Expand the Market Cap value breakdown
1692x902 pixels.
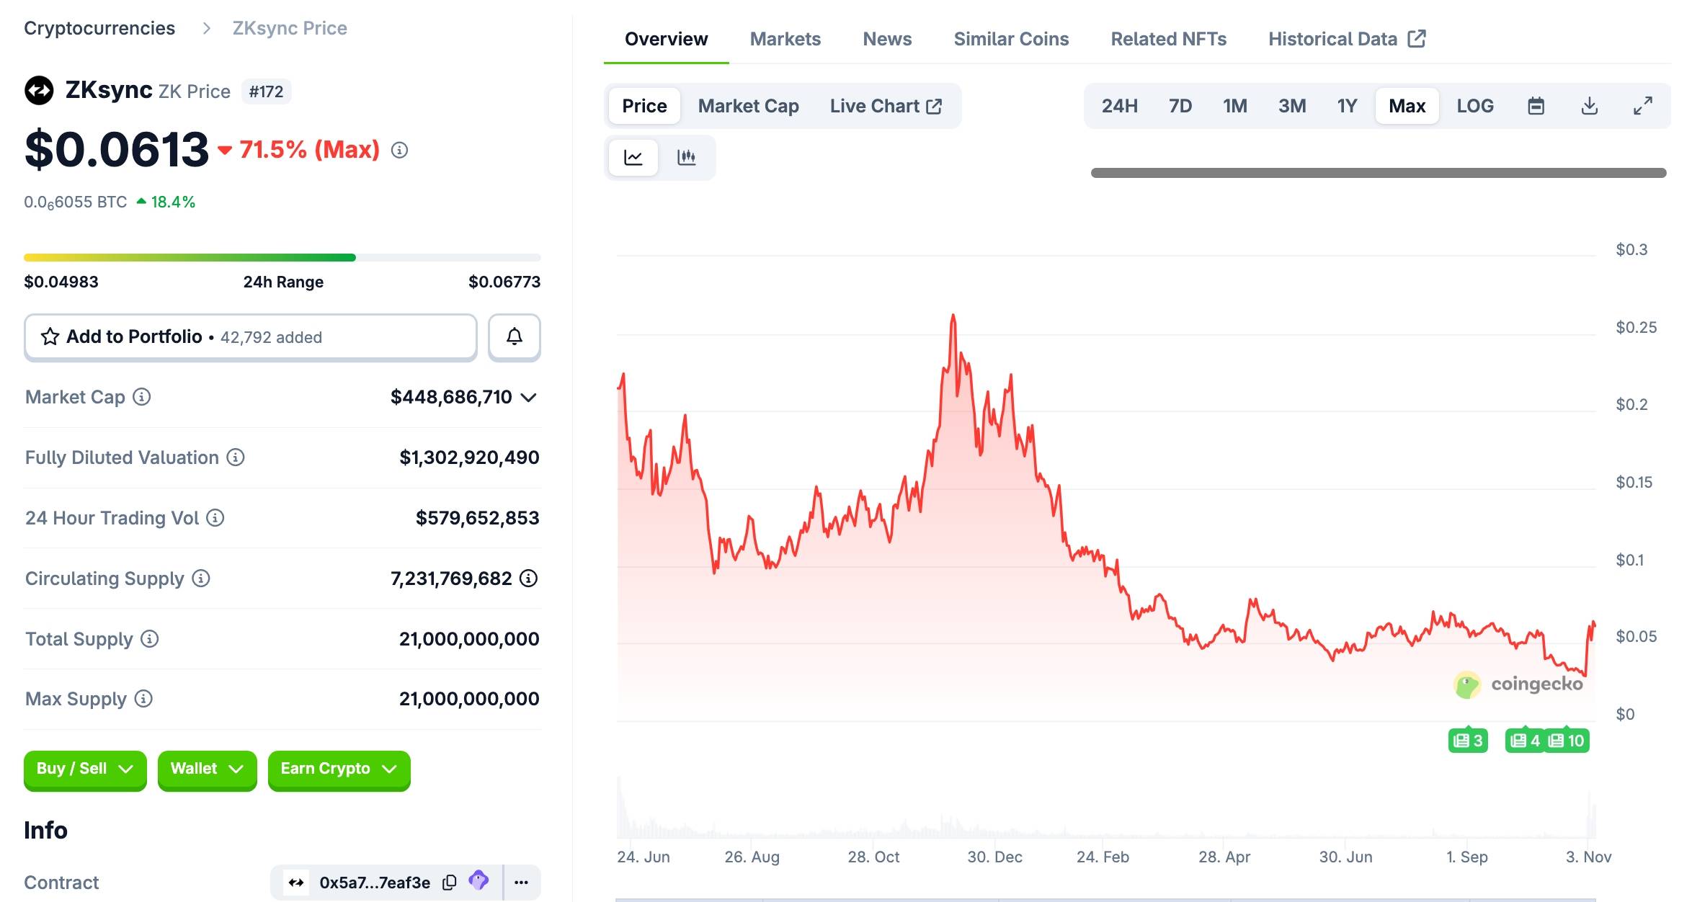click(x=530, y=397)
